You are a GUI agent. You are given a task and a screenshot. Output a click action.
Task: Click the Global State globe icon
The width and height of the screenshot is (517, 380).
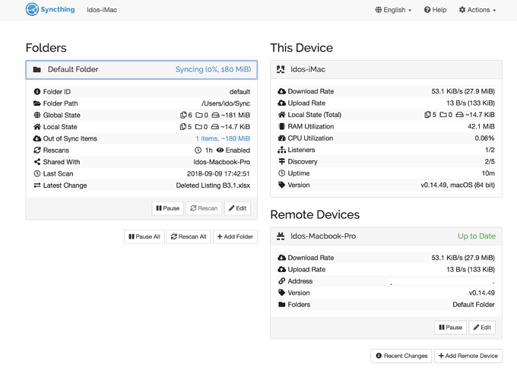[x=37, y=115]
